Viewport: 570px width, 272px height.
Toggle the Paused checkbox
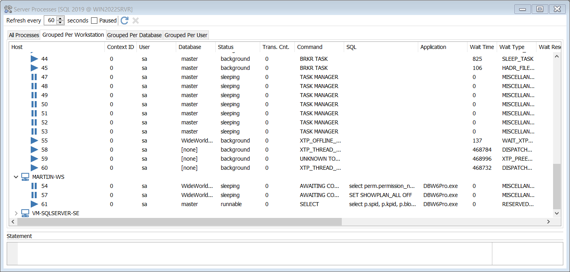point(94,21)
